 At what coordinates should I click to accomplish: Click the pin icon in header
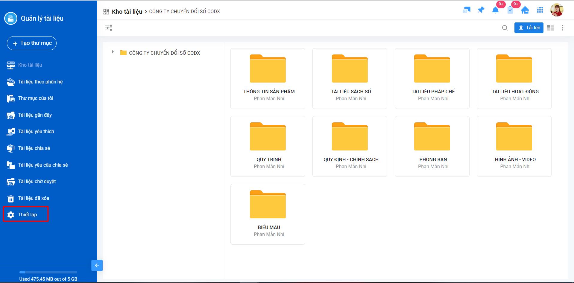(481, 10)
